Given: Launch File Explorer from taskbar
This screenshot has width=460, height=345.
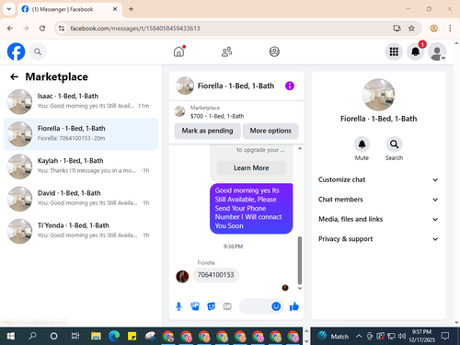Looking at the screenshot, I should tap(96, 337).
